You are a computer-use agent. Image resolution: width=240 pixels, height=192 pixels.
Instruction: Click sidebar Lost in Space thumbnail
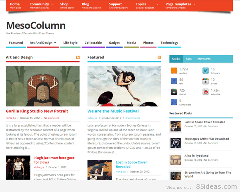[176, 126]
